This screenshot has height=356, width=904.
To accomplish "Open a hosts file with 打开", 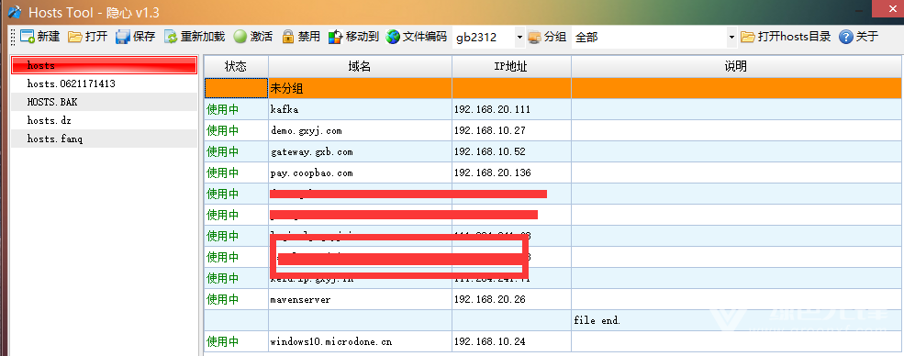I will pos(74,37).
